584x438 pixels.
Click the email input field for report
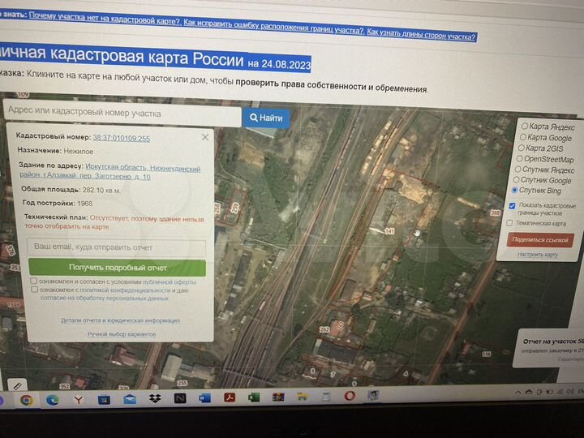pos(117,247)
